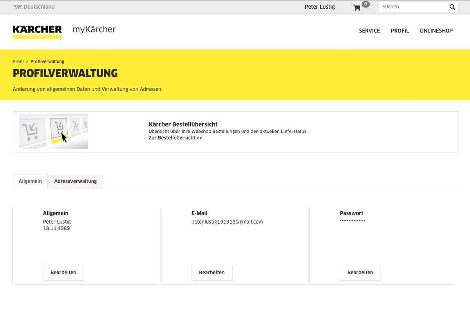The height and width of the screenshot is (318, 470).
Task: Open the ONLINESHOP menu
Action: pyautogui.click(x=436, y=31)
